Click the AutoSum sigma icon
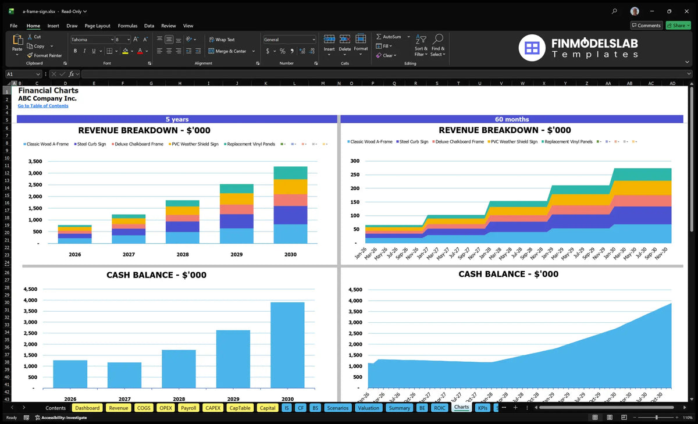 (x=379, y=37)
